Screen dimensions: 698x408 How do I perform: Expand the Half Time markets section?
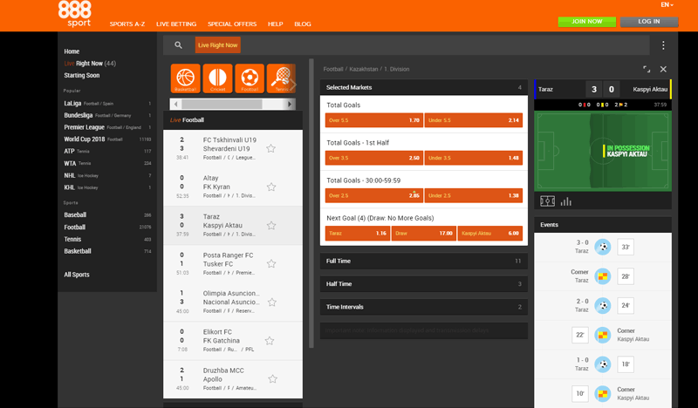[x=423, y=283]
